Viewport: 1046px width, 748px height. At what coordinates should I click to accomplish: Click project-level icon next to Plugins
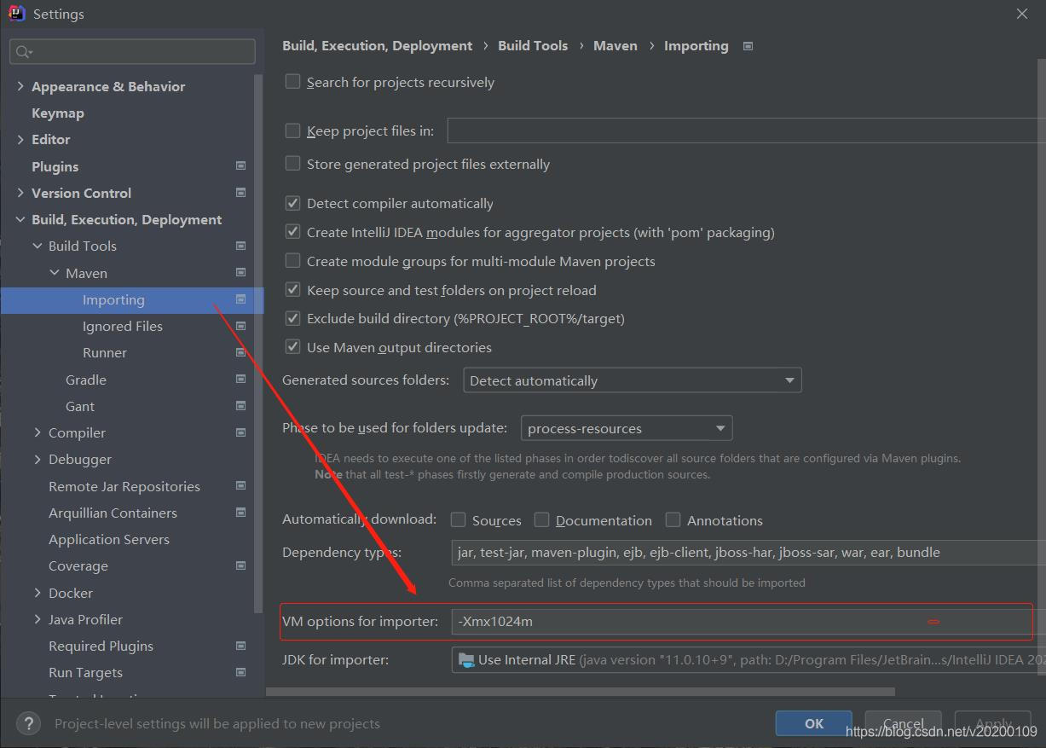tap(240, 166)
